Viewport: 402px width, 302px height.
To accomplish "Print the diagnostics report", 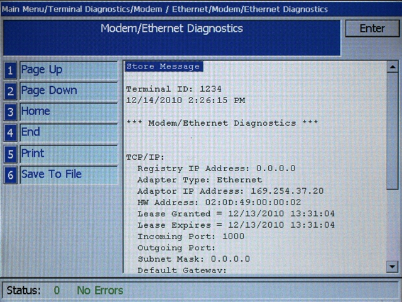I will click(68, 154).
